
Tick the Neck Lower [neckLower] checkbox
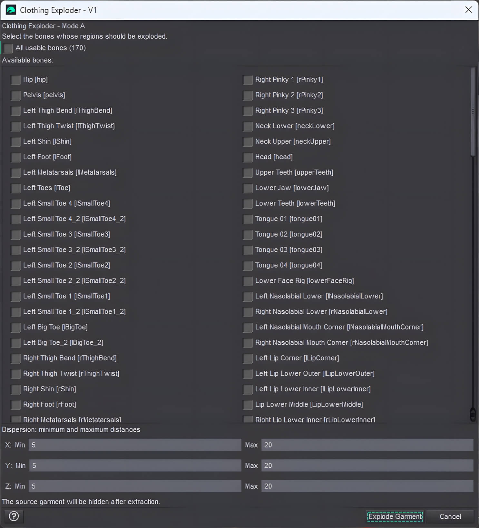pyautogui.click(x=248, y=126)
